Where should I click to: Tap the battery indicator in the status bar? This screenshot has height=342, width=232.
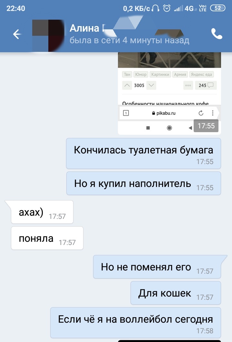coord(217,8)
